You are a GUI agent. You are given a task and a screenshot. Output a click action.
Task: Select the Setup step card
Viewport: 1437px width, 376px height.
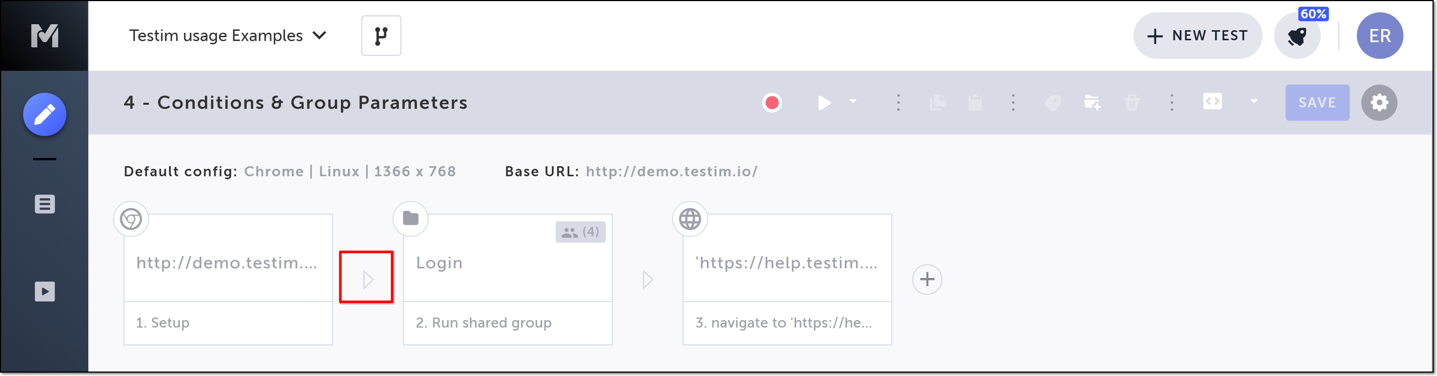click(x=228, y=263)
